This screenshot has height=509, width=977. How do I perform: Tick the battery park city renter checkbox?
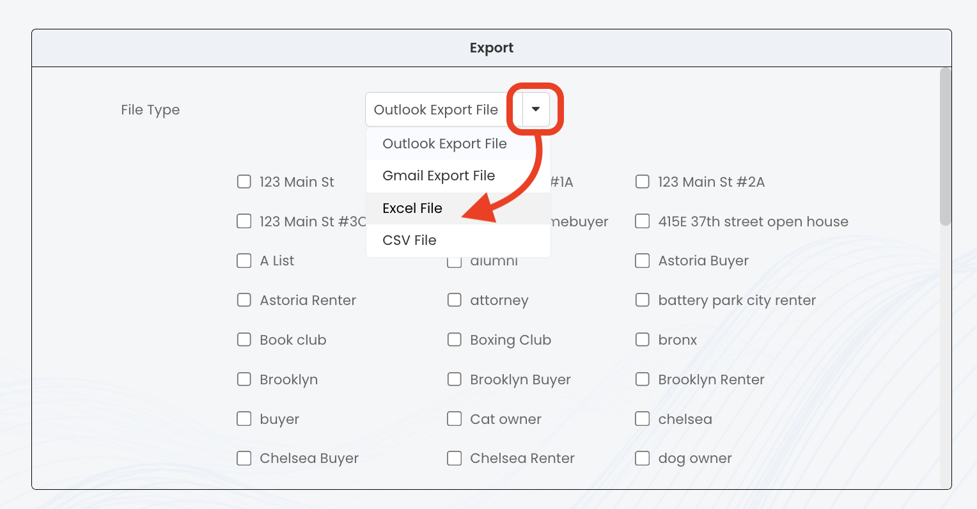(x=643, y=301)
